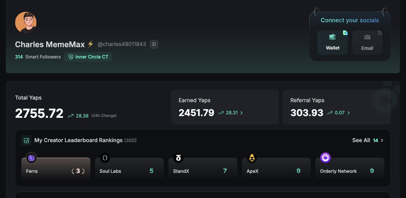Connect the Wallet social button
The height and width of the screenshot is (198, 406).
click(333, 42)
